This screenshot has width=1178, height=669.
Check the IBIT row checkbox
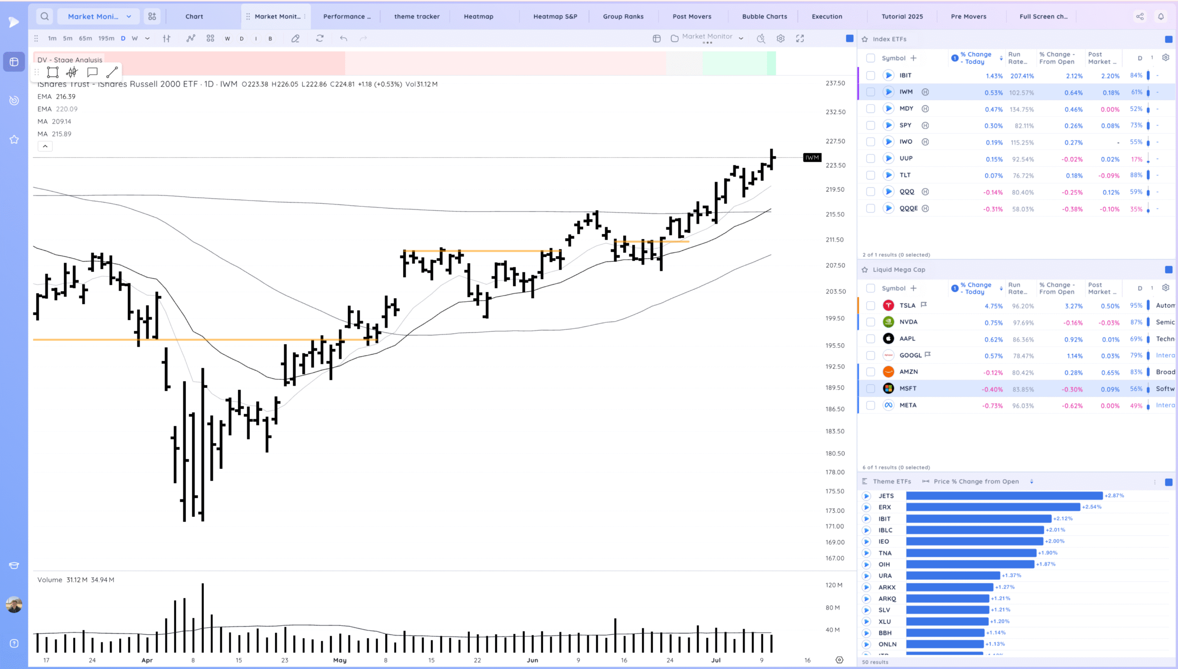(870, 75)
